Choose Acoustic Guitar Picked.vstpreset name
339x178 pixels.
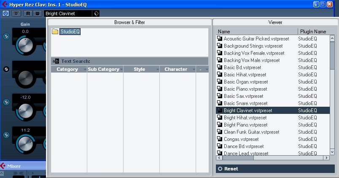point(256,39)
